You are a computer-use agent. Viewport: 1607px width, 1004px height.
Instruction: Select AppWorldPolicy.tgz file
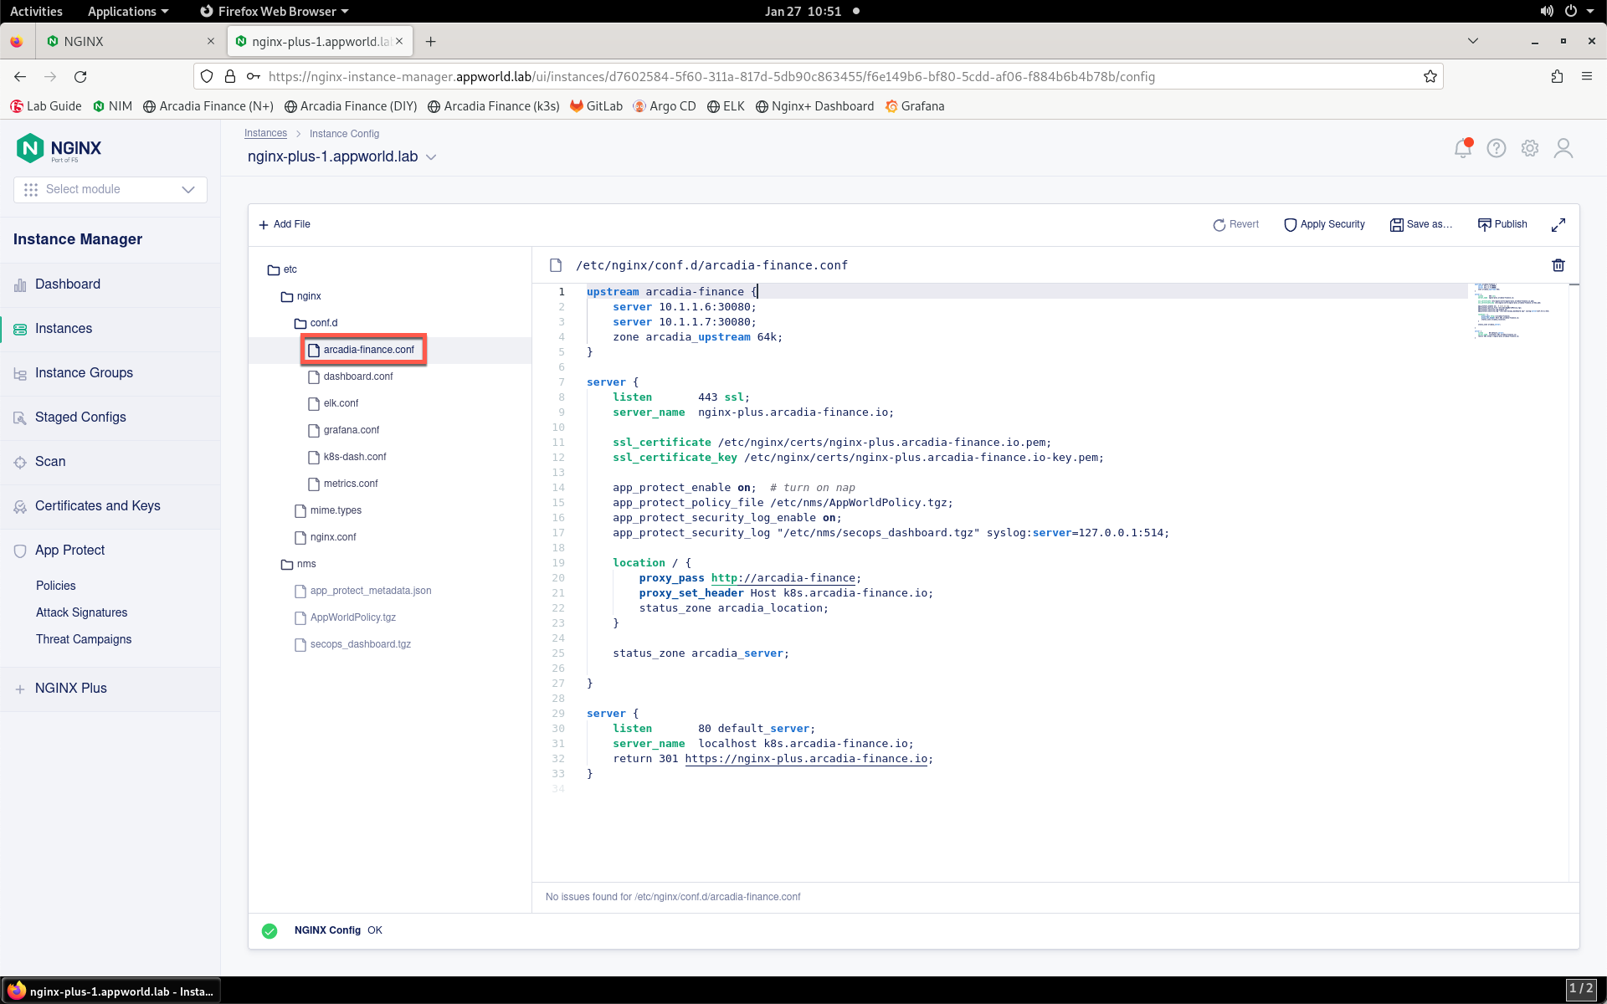click(346, 617)
